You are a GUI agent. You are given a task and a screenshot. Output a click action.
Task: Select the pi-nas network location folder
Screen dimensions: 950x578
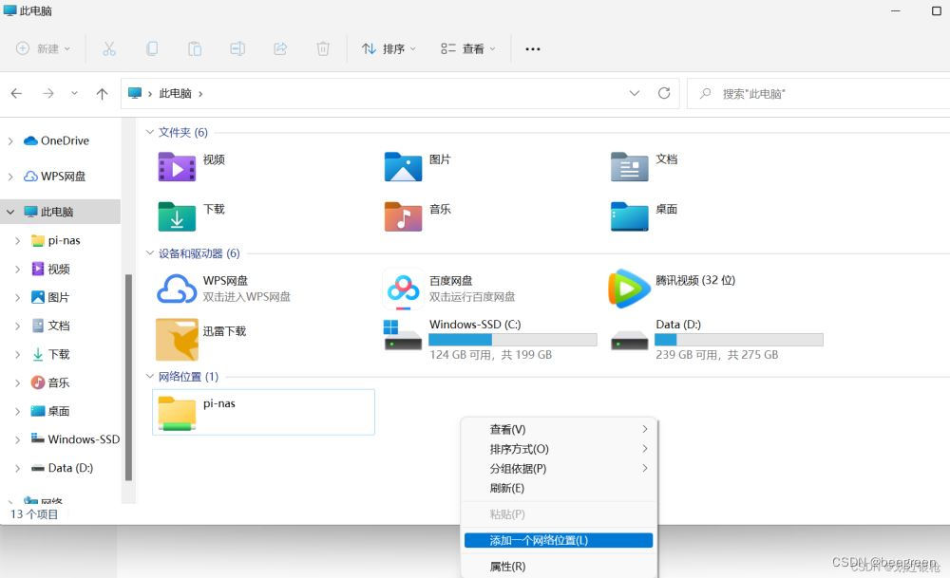click(263, 412)
